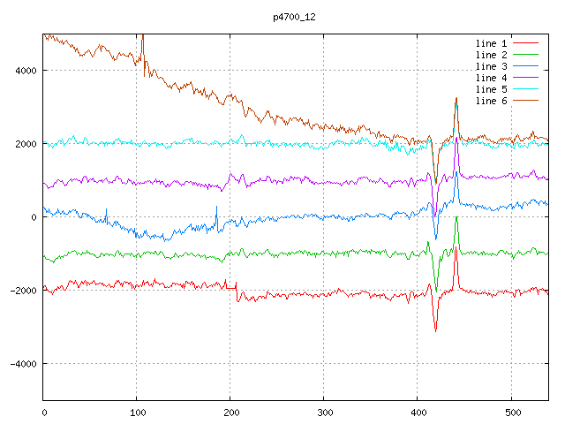Click the y-axis label -2000
565x424 pixels.
tap(24, 291)
